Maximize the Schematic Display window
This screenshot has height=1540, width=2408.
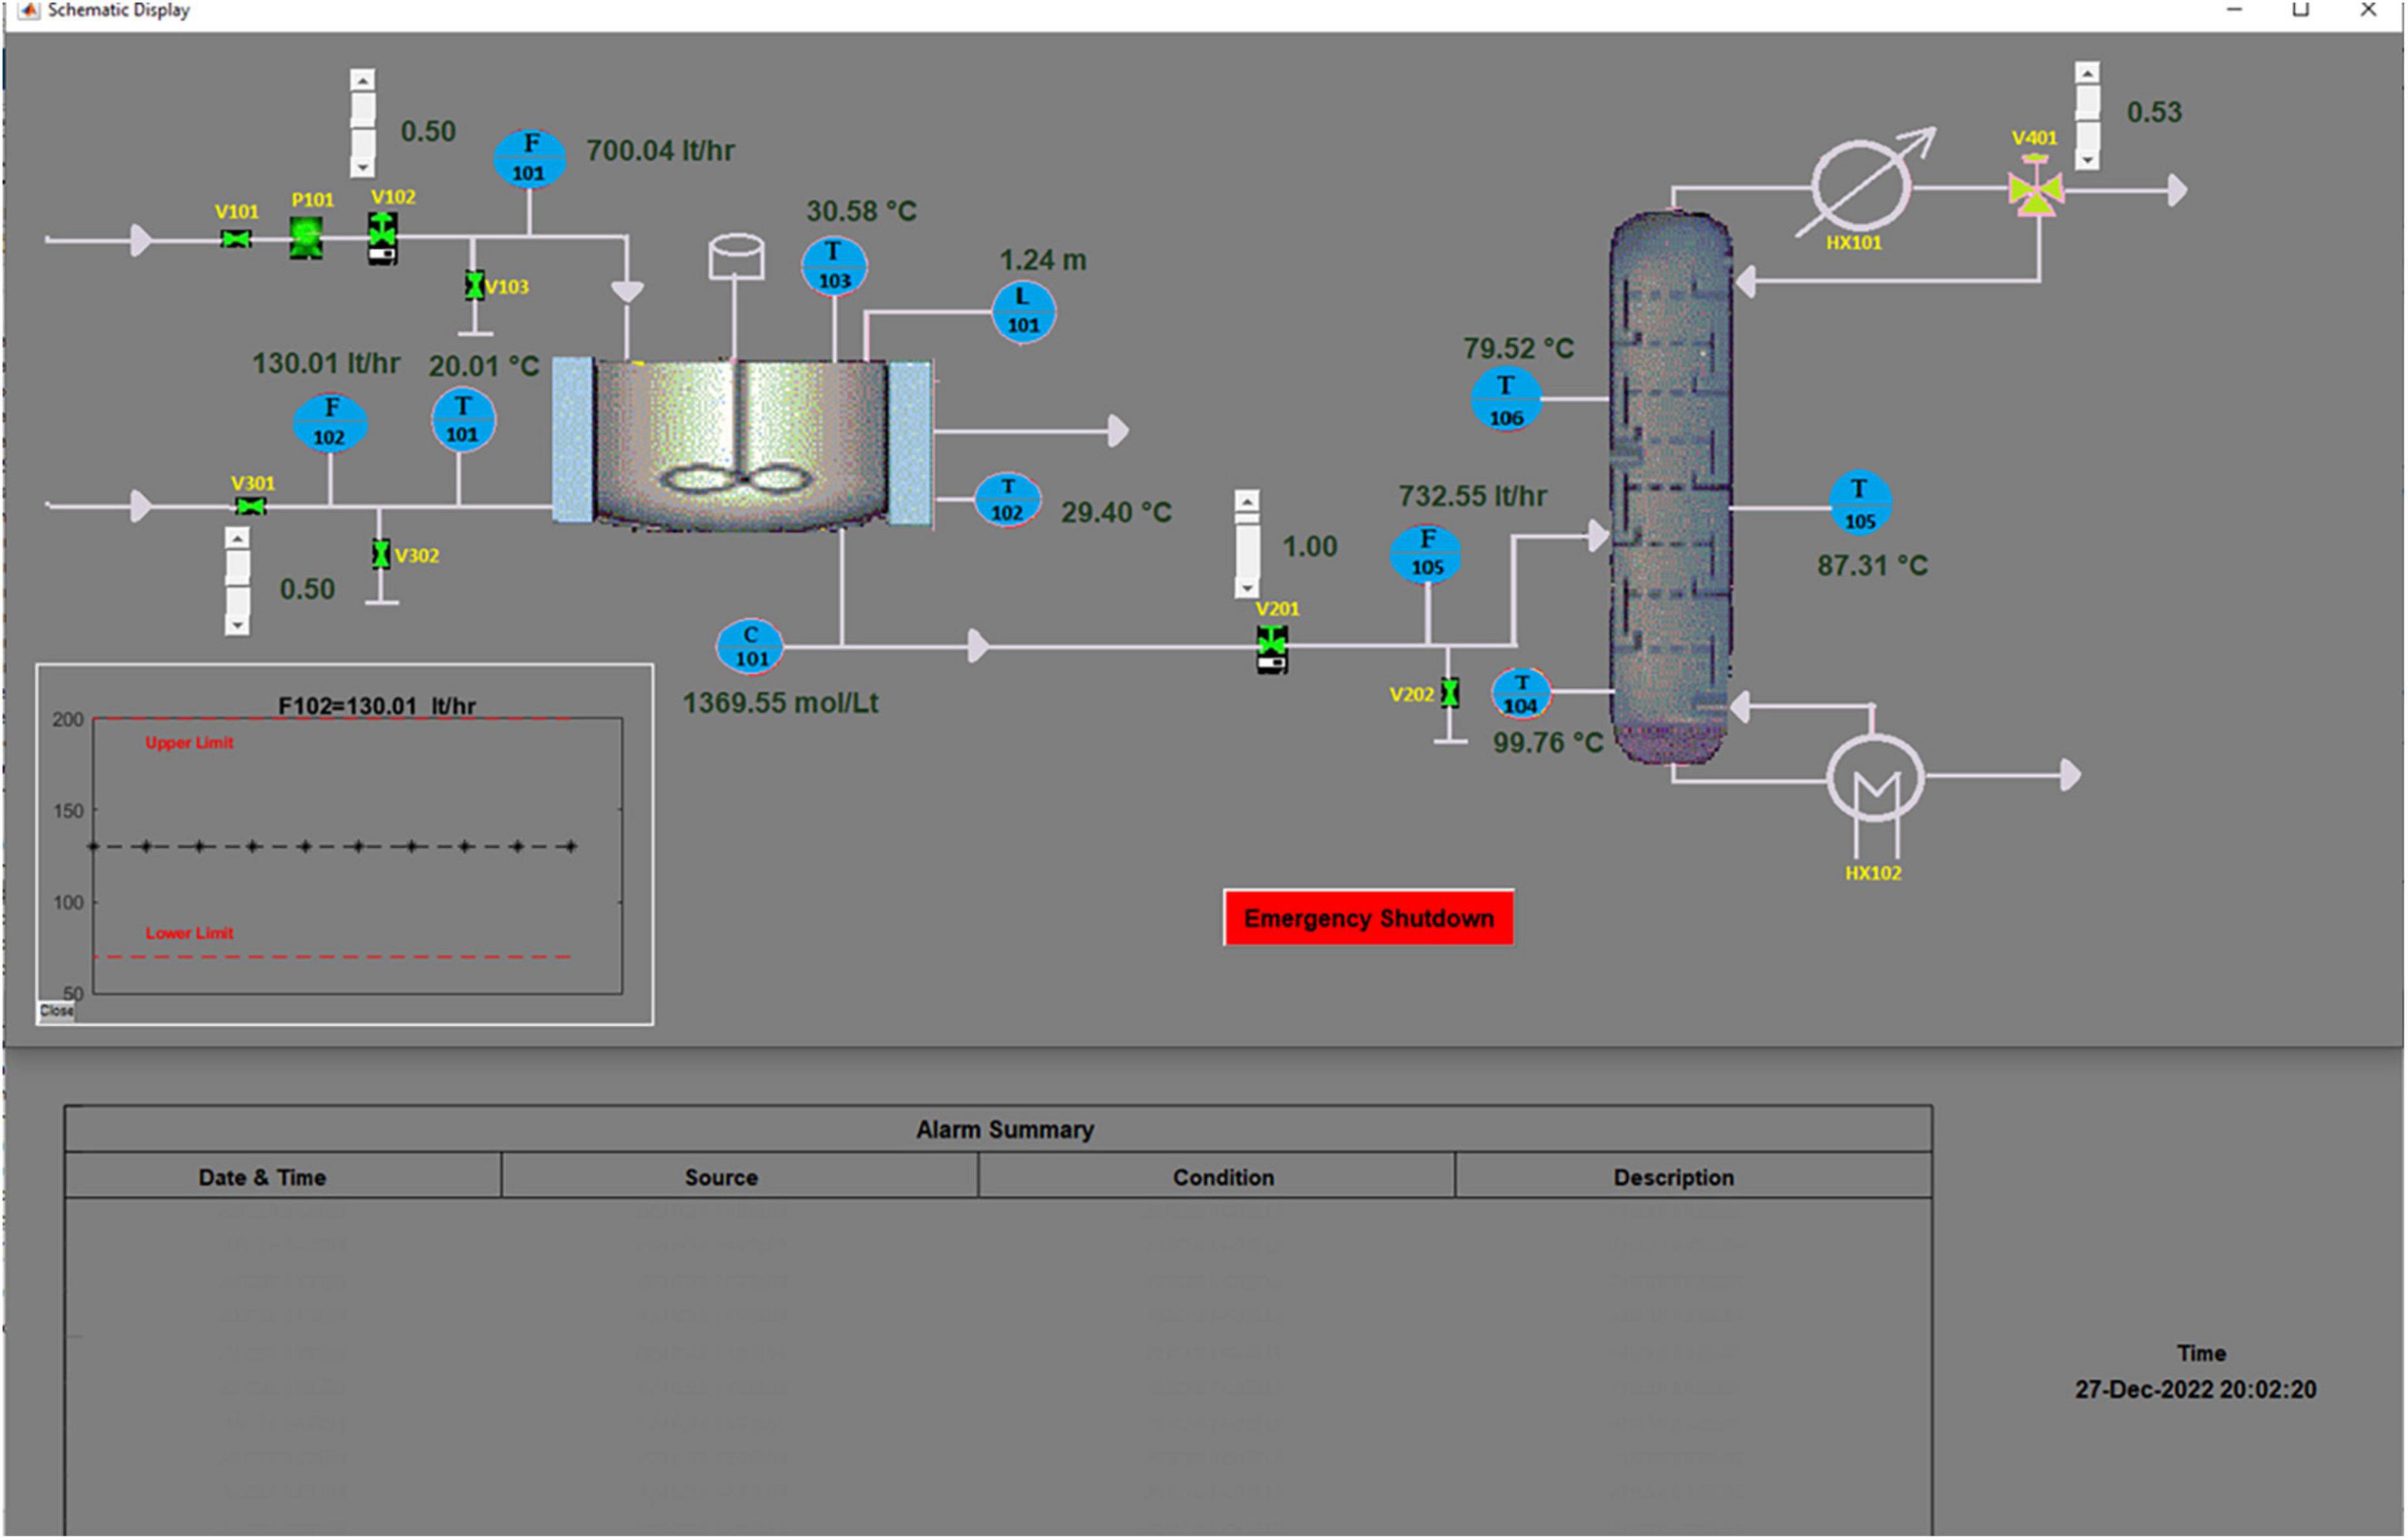2300,10
